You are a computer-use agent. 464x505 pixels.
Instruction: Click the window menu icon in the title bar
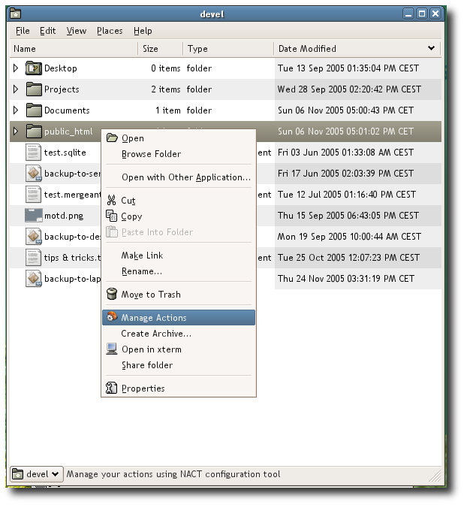point(15,14)
